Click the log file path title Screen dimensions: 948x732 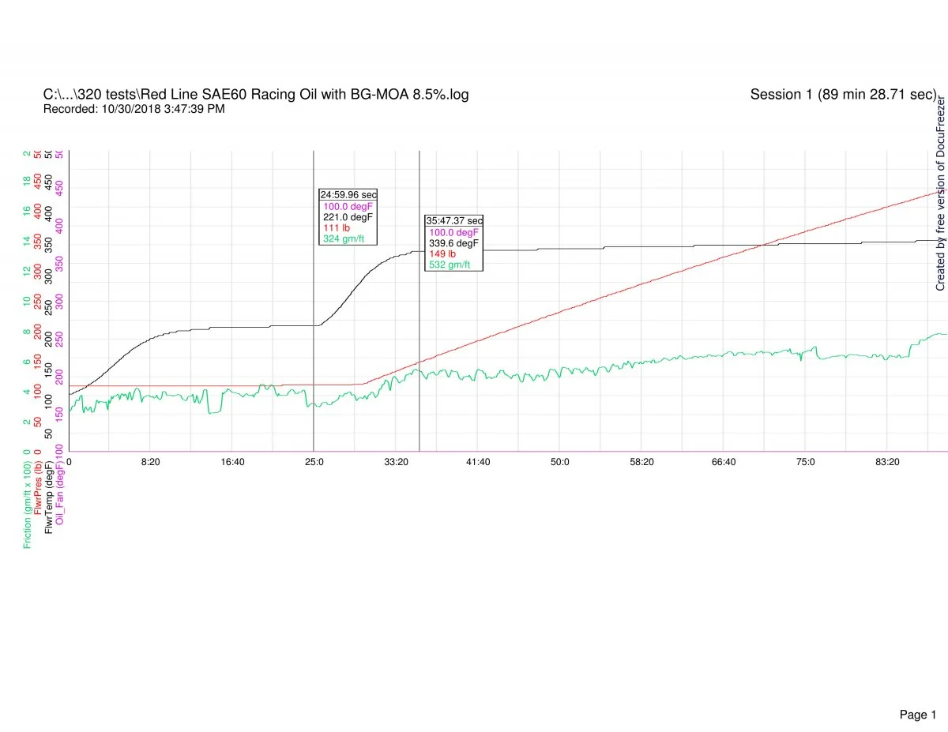coord(256,95)
